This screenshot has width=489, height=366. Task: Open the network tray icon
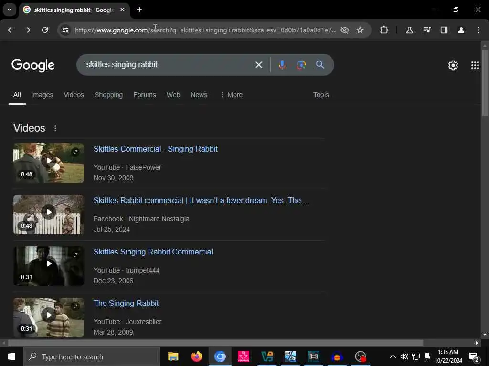pos(416,356)
